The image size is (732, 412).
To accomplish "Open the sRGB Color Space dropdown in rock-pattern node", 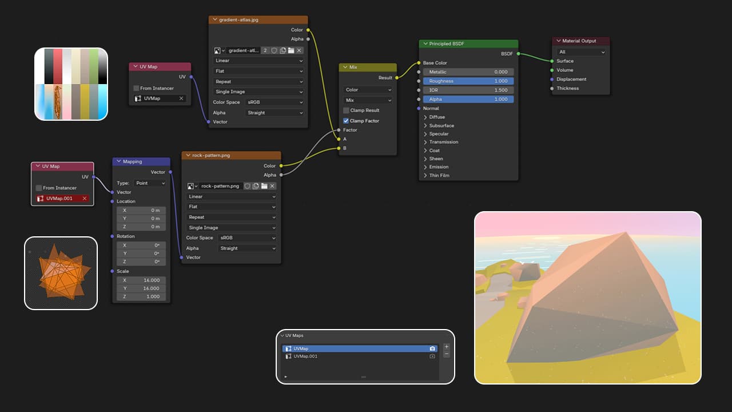I will point(247,237).
